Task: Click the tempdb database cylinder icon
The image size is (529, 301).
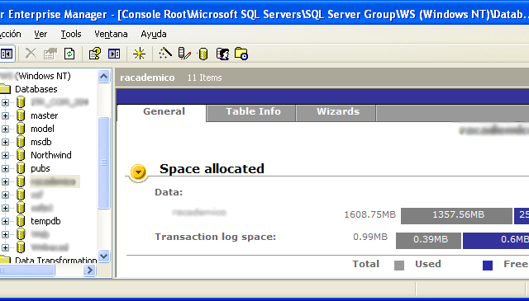Action: 21,221
